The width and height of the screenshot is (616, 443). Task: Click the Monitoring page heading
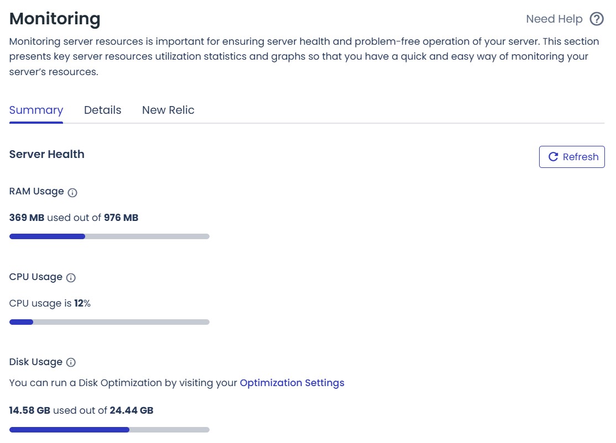(54, 18)
